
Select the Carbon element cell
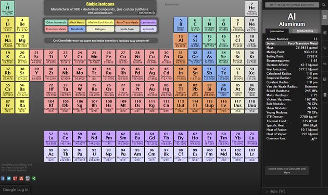195,24
